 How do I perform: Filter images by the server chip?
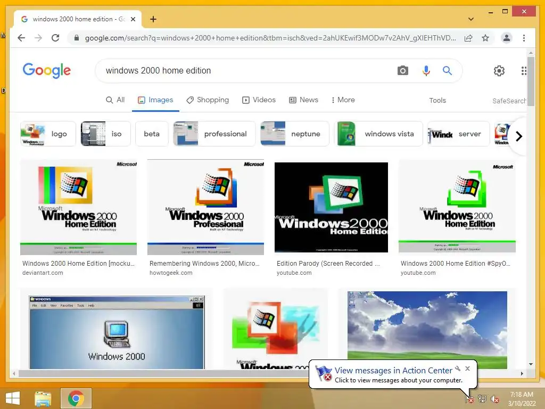pyautogui.click(x=458, y=134)
